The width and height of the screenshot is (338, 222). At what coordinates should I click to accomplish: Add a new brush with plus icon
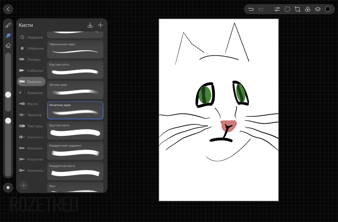pyautogui.click(x=100, y=25)
